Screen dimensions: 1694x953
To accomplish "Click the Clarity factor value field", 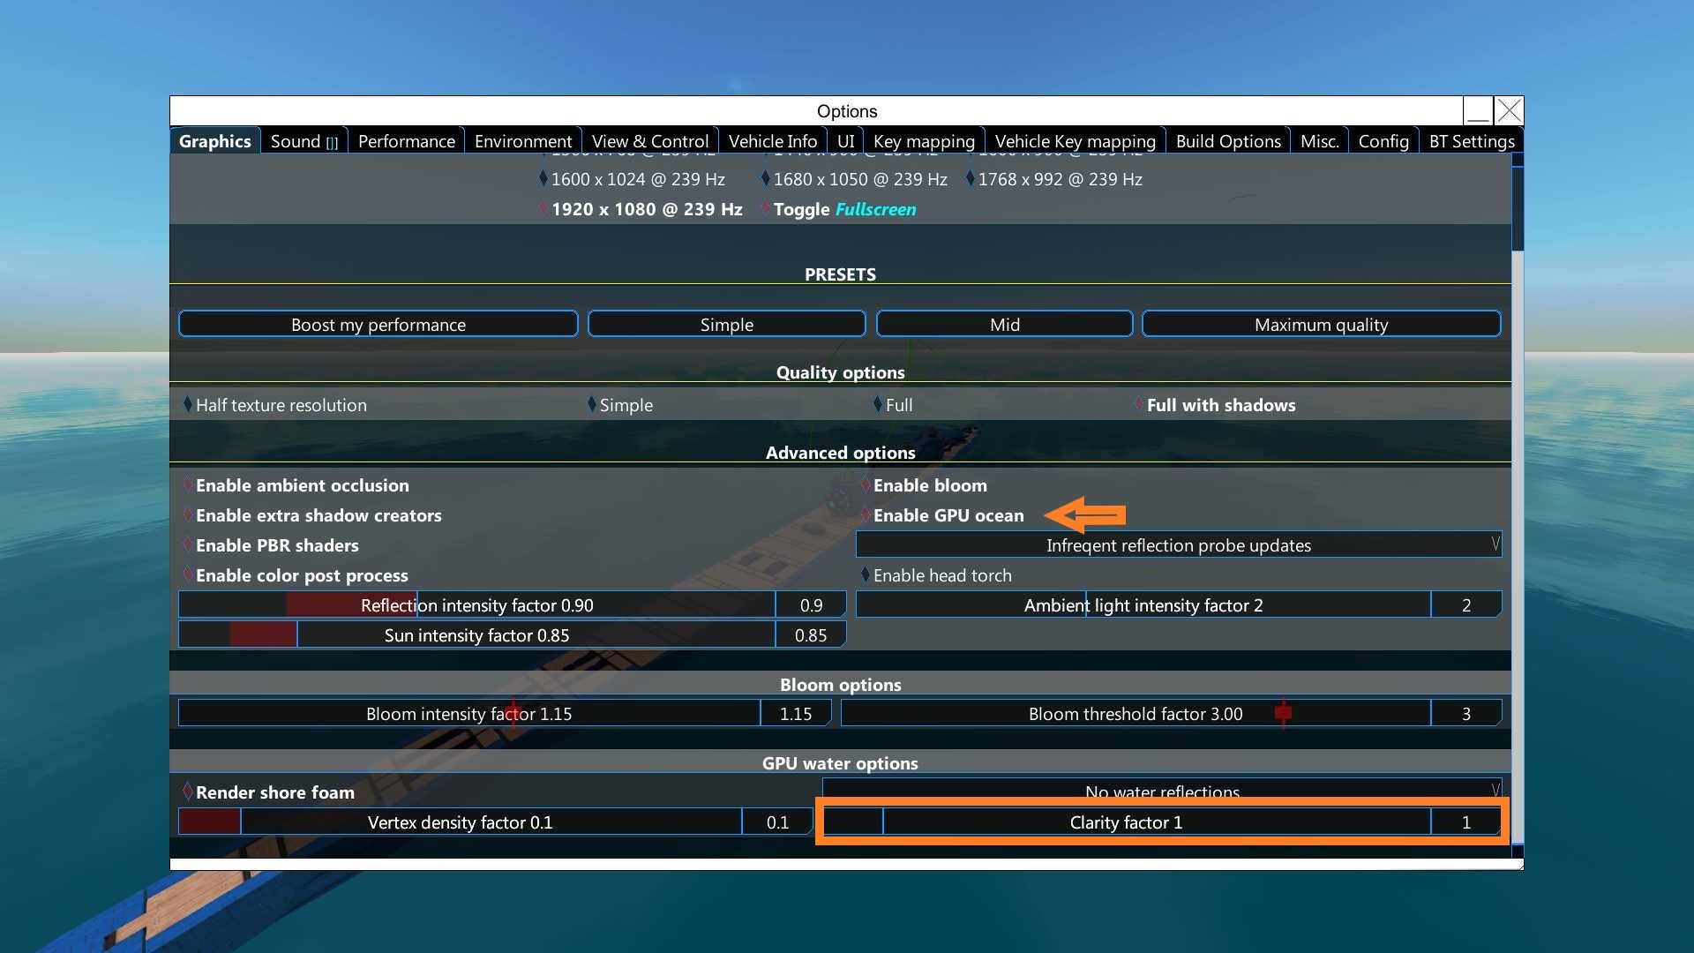I will (1465, 822).
